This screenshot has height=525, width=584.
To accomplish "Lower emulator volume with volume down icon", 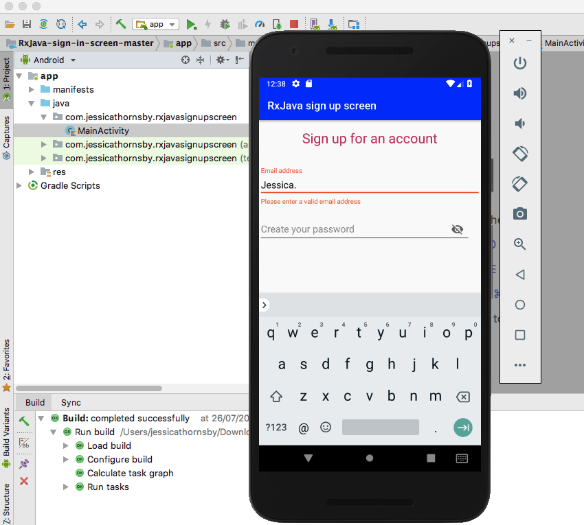I will pos(520,123).
